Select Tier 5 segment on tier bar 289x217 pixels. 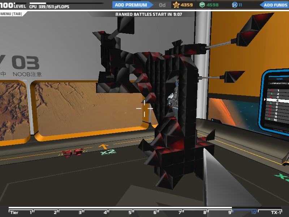tap(121, 212)
